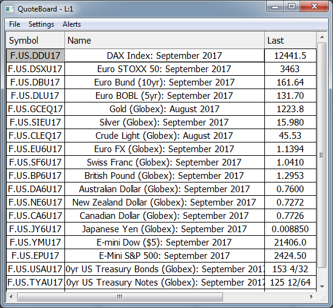Screen dimensions: 333x308
Task: Click the vertical scrollbar down arrow
Action: point(322,287)
